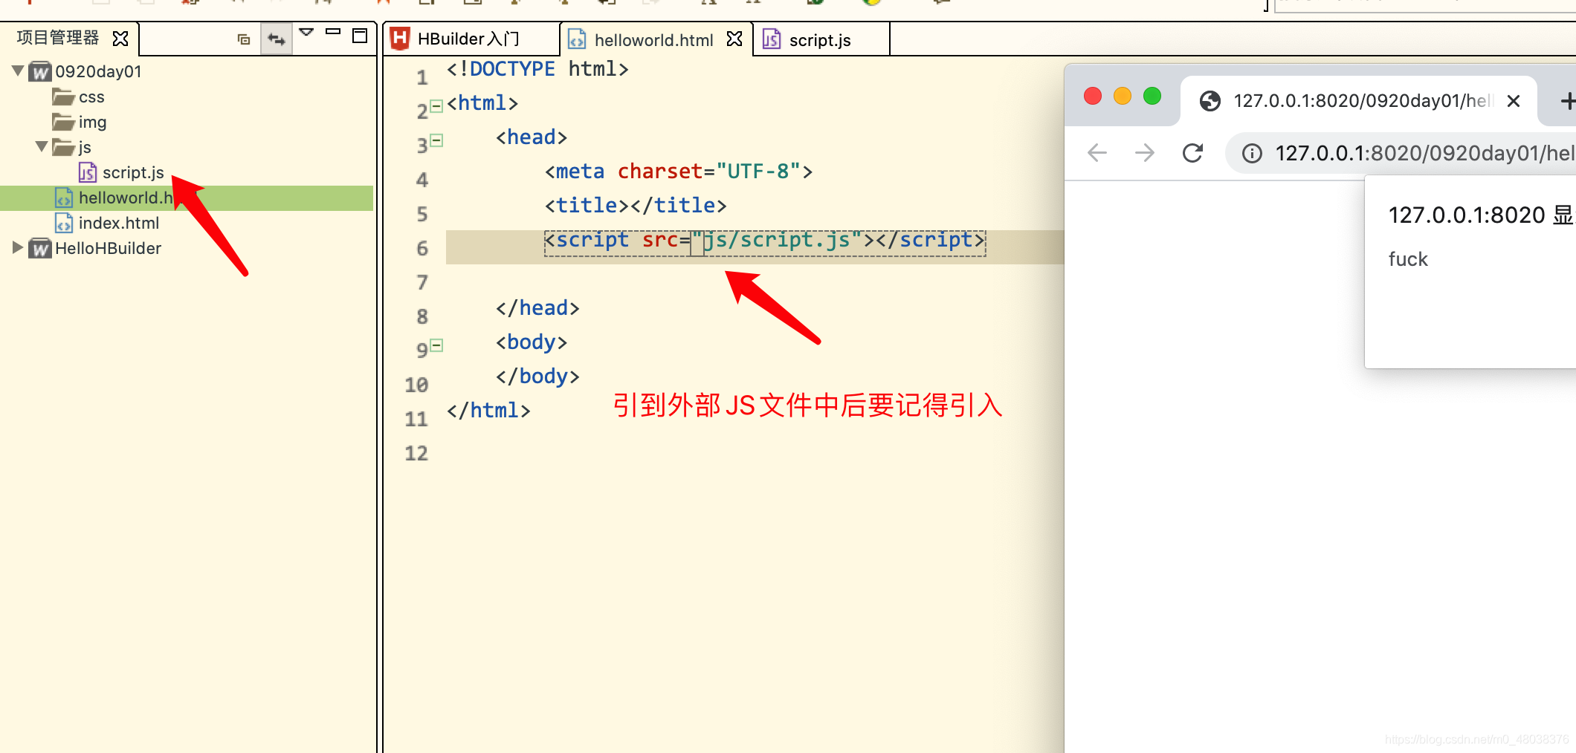Reload the browser page
Screen dimensions: 1576x753
(x=1192, y=153)
